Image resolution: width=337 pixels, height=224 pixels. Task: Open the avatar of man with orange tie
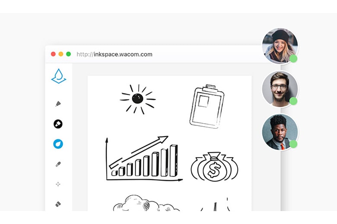[x=280, y=132]
